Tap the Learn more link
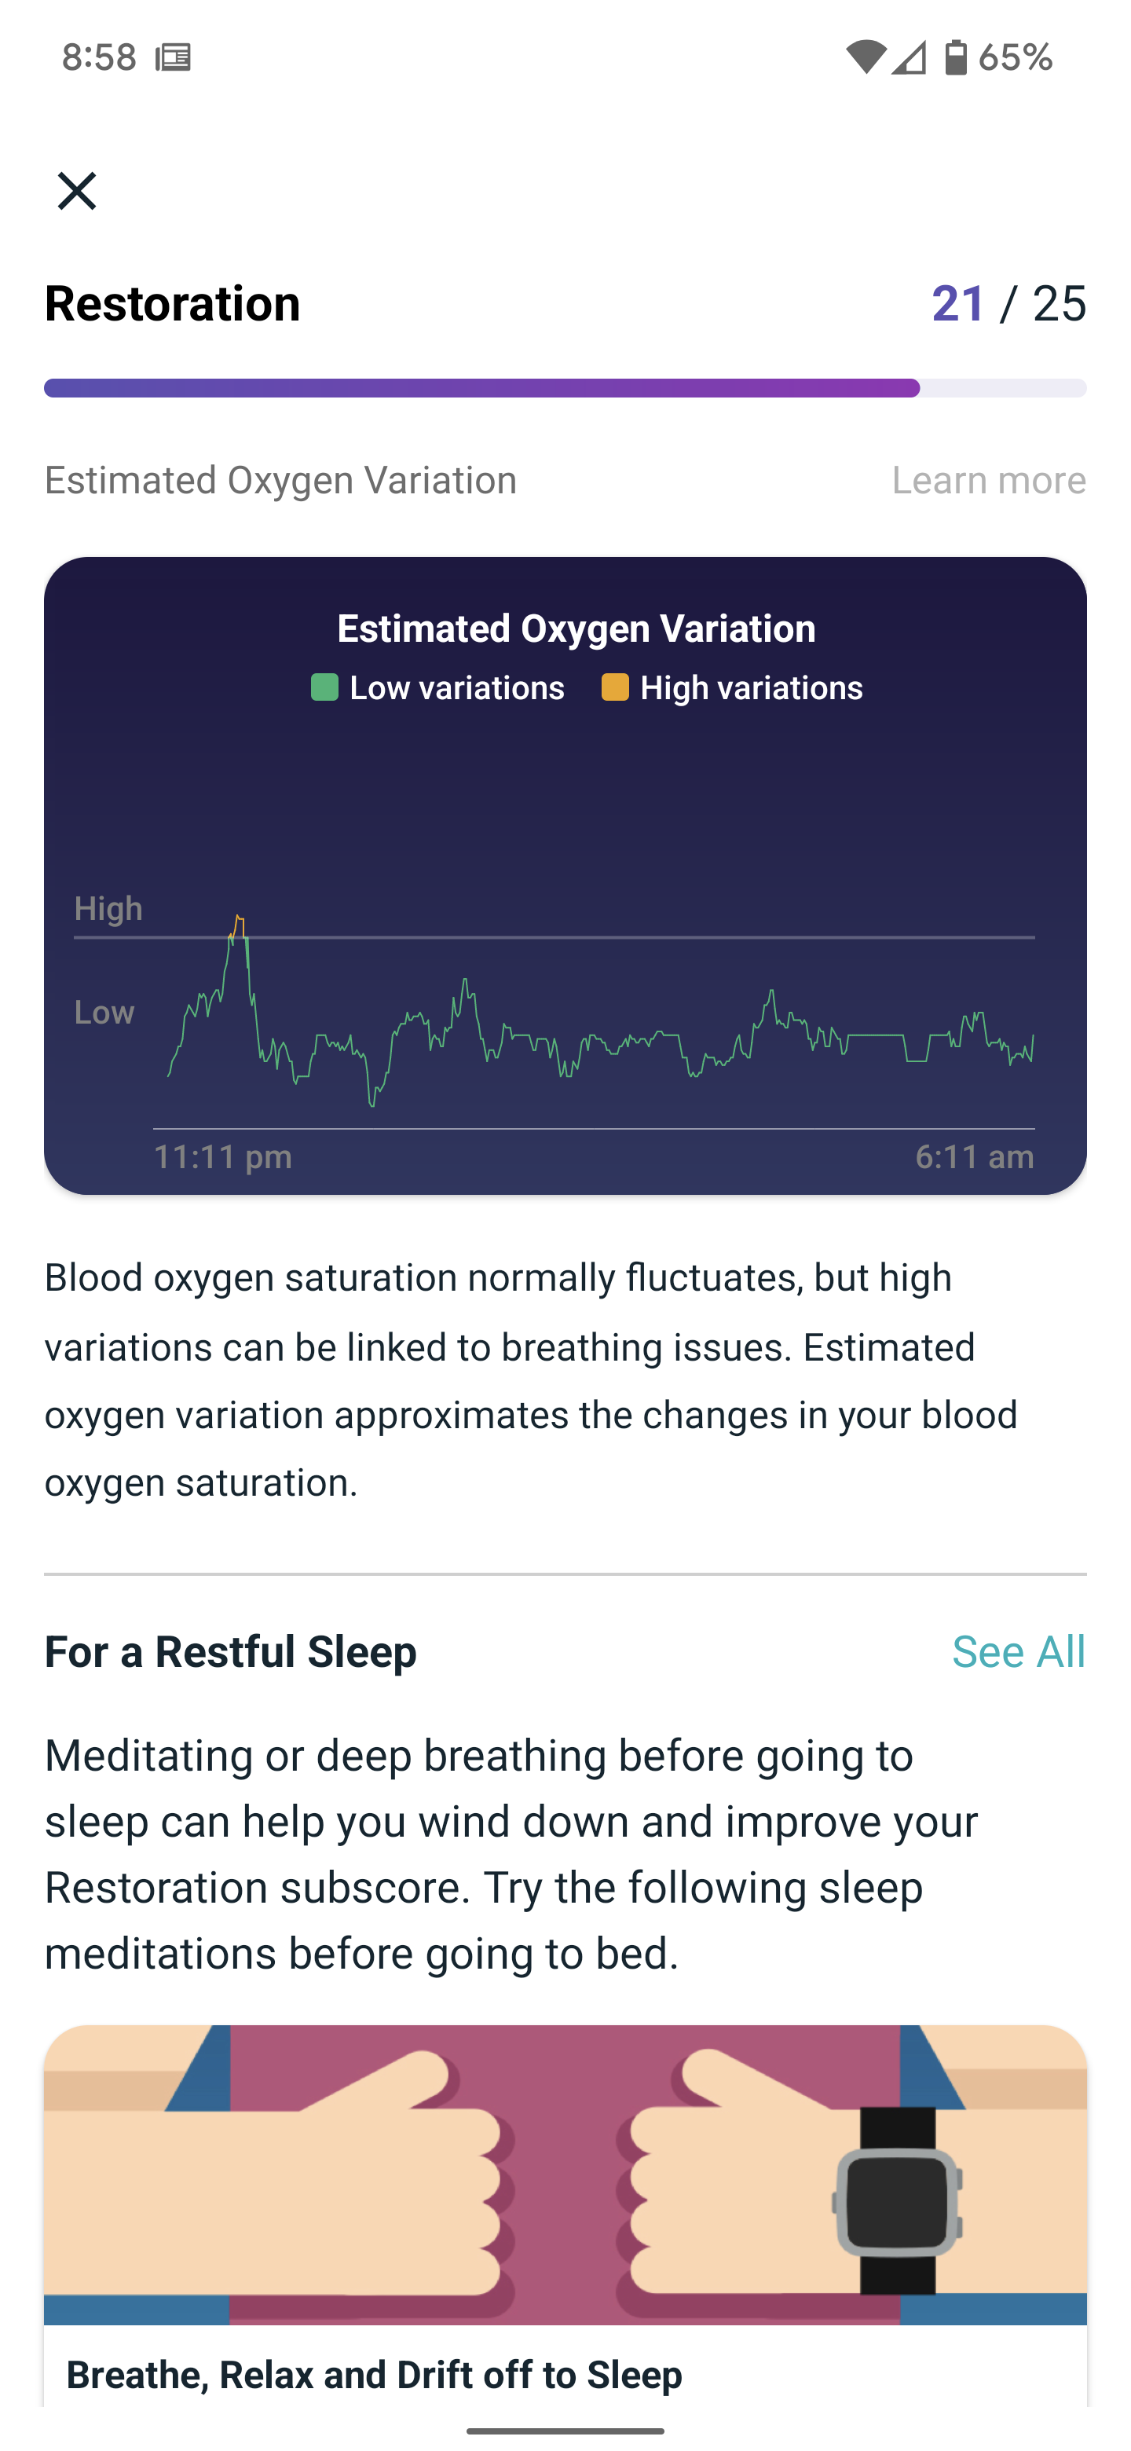 (988, 481)
